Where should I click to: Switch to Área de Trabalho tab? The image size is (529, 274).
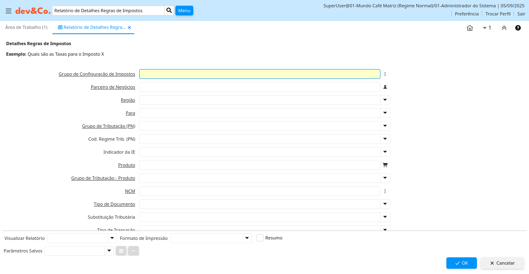pyautogui.click(x=26, y=27)
